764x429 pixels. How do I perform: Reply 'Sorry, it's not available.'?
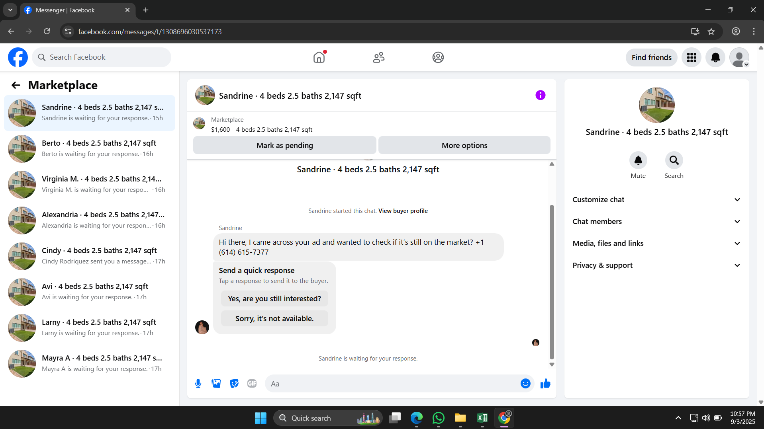pos(274,318)
